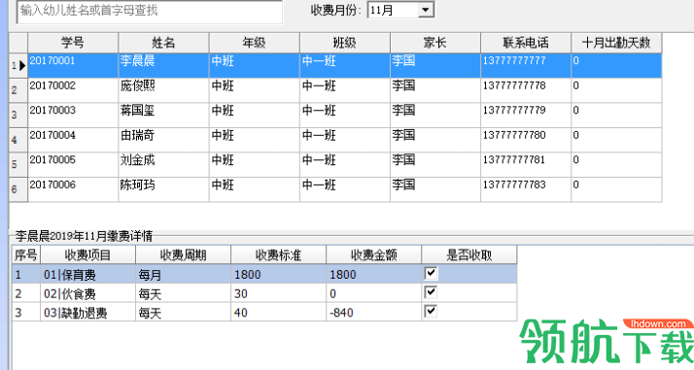Select student ID 20170004

click(73, 140)
